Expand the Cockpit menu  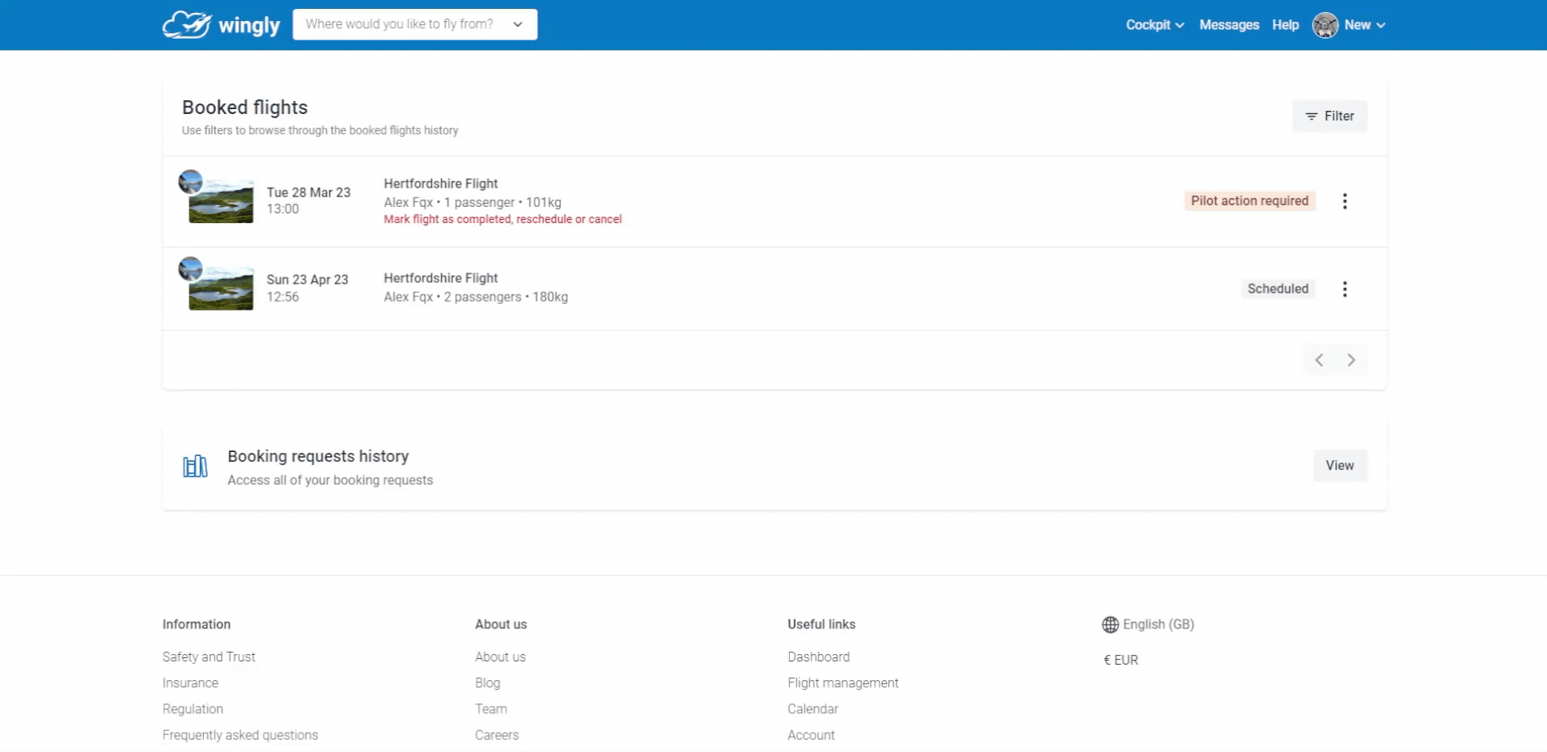point(1155,25)
